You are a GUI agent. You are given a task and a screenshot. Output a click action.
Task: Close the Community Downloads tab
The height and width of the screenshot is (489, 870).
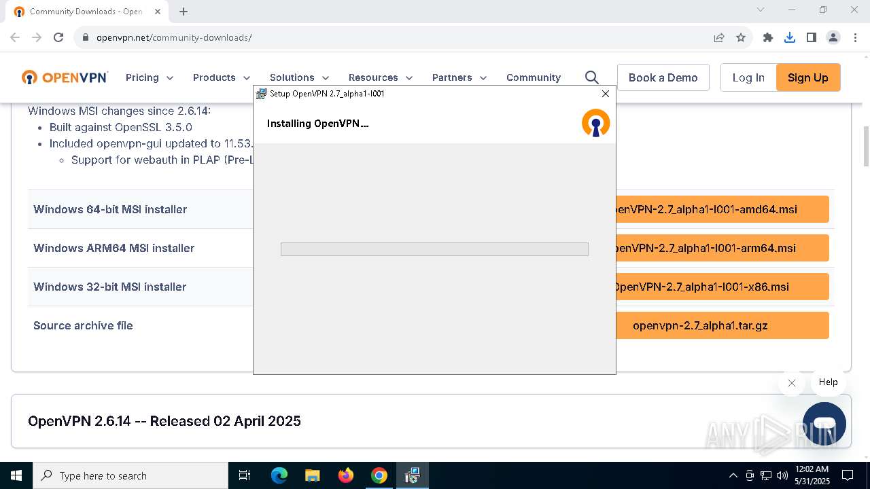(157, 12)
